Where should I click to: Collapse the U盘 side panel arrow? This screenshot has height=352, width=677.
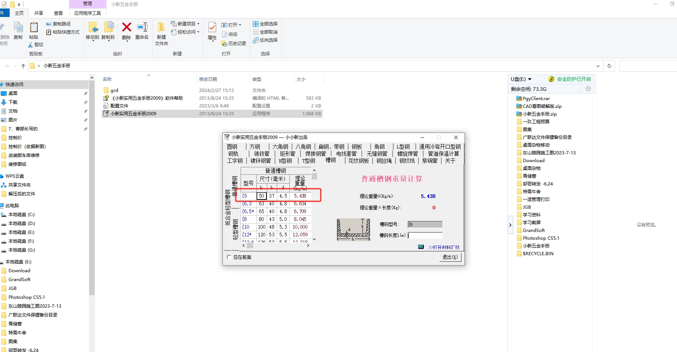(x=510, y=225)
